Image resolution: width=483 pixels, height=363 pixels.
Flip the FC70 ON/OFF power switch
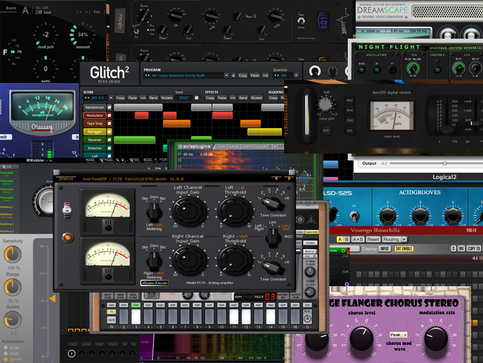(67, 211)
